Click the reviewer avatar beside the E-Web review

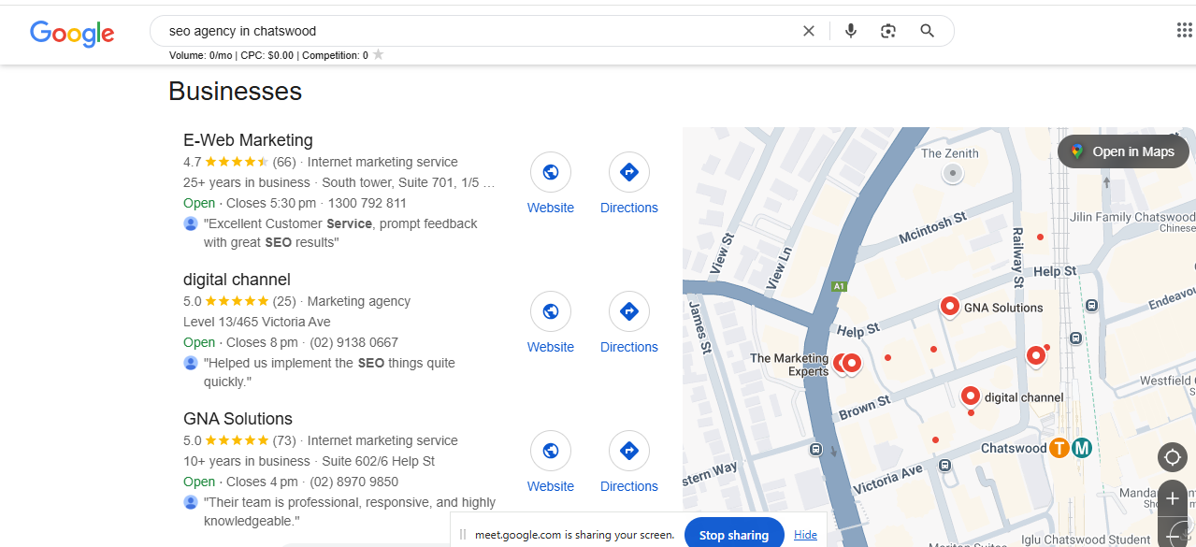[x=191, y=223]
